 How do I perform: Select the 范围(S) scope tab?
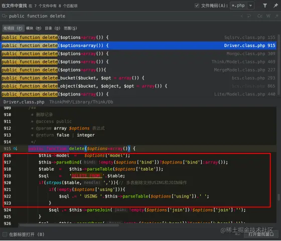pos(70,28)
